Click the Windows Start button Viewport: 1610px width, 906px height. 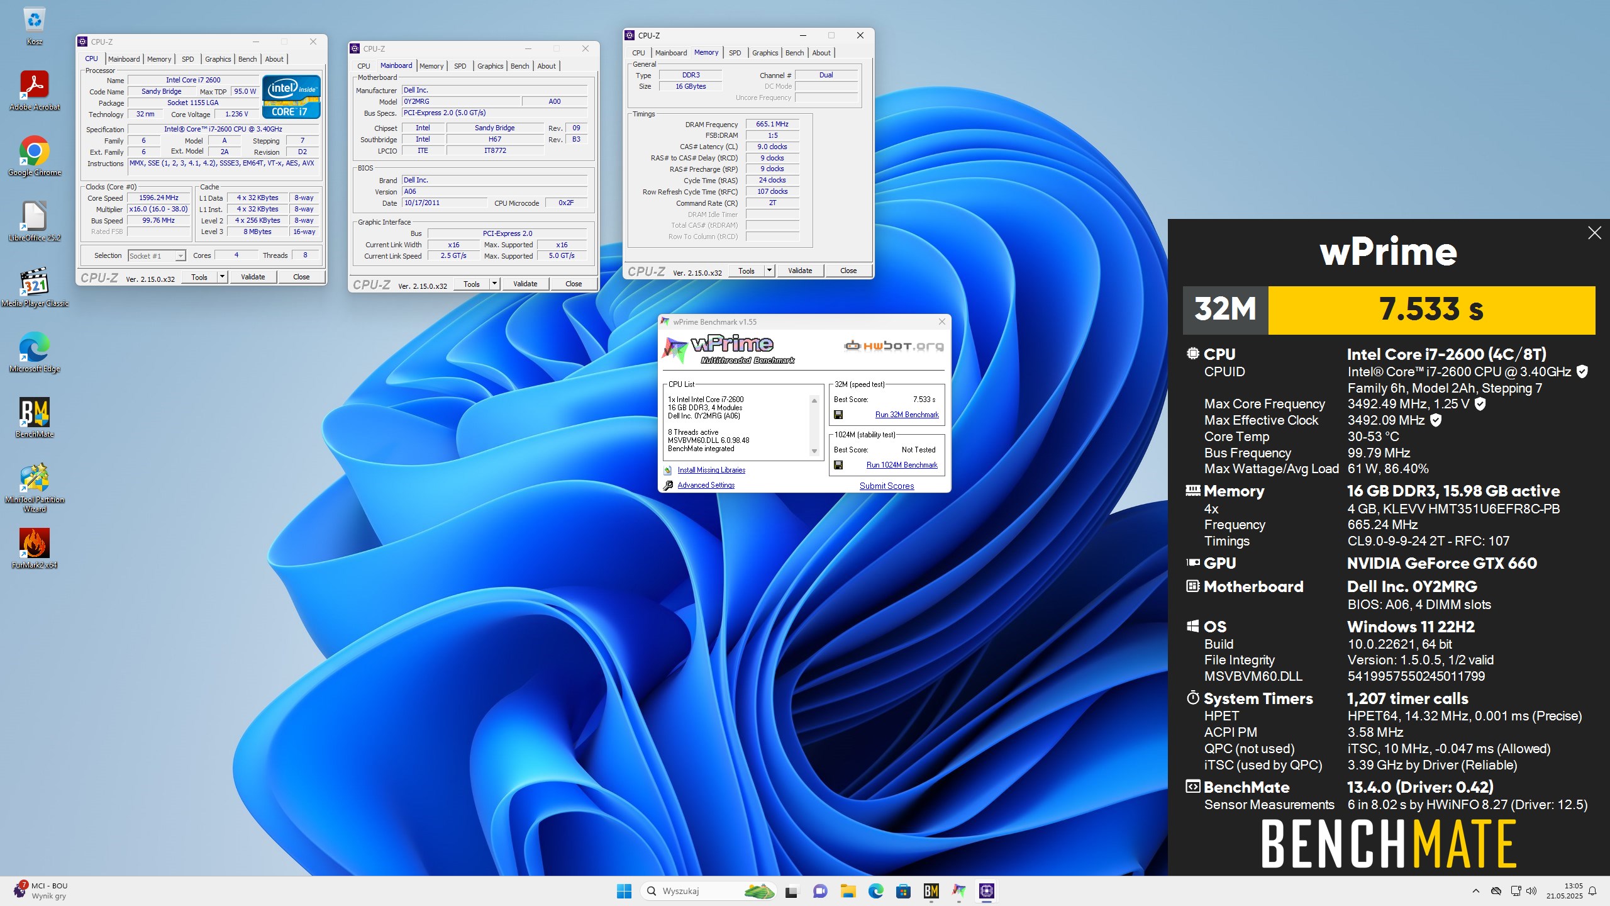coord(624,891)
